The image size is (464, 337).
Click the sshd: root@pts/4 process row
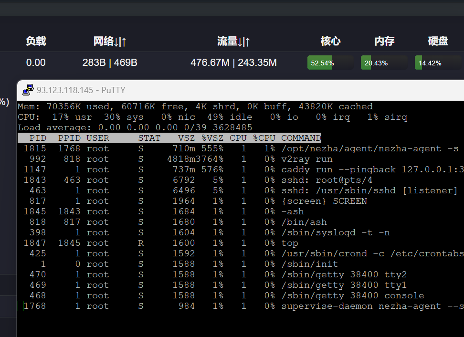[241, 180]
